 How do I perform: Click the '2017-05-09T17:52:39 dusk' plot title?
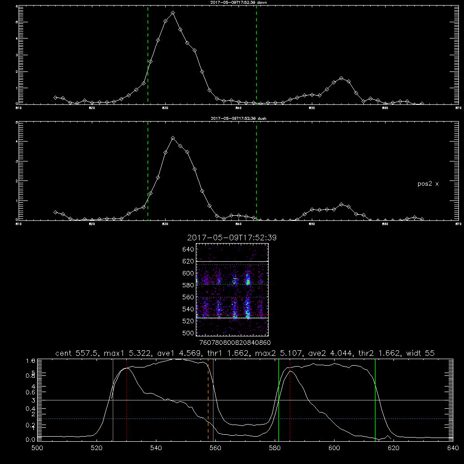[238, 118]
